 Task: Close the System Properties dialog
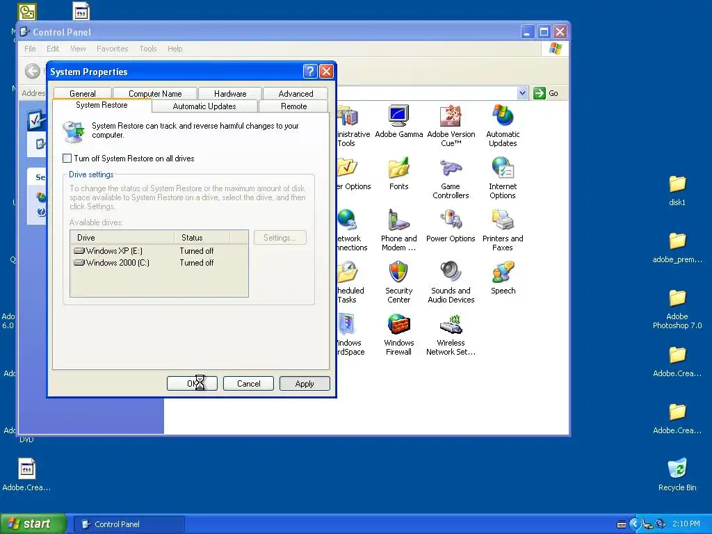tap(326, 72)
